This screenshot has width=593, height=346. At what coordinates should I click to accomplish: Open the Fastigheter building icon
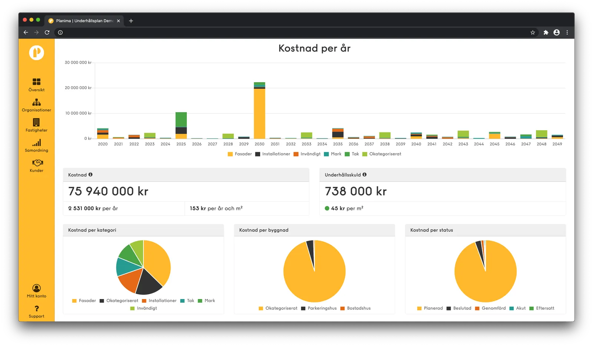[x=36, y=122]
